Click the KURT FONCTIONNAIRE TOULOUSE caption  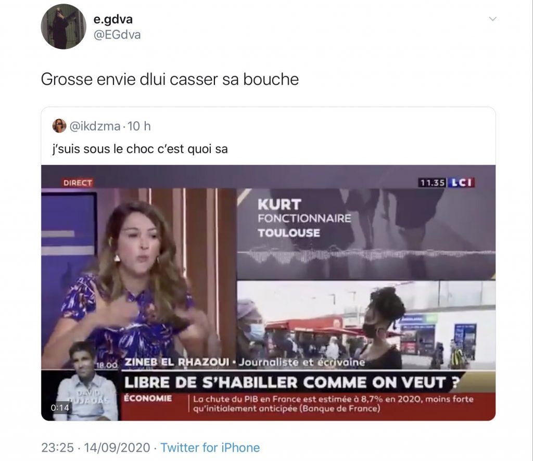304,218
